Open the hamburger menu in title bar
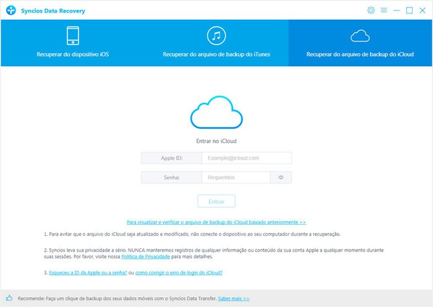The height and width of the screenshot is (307, 433). point(384,11)
